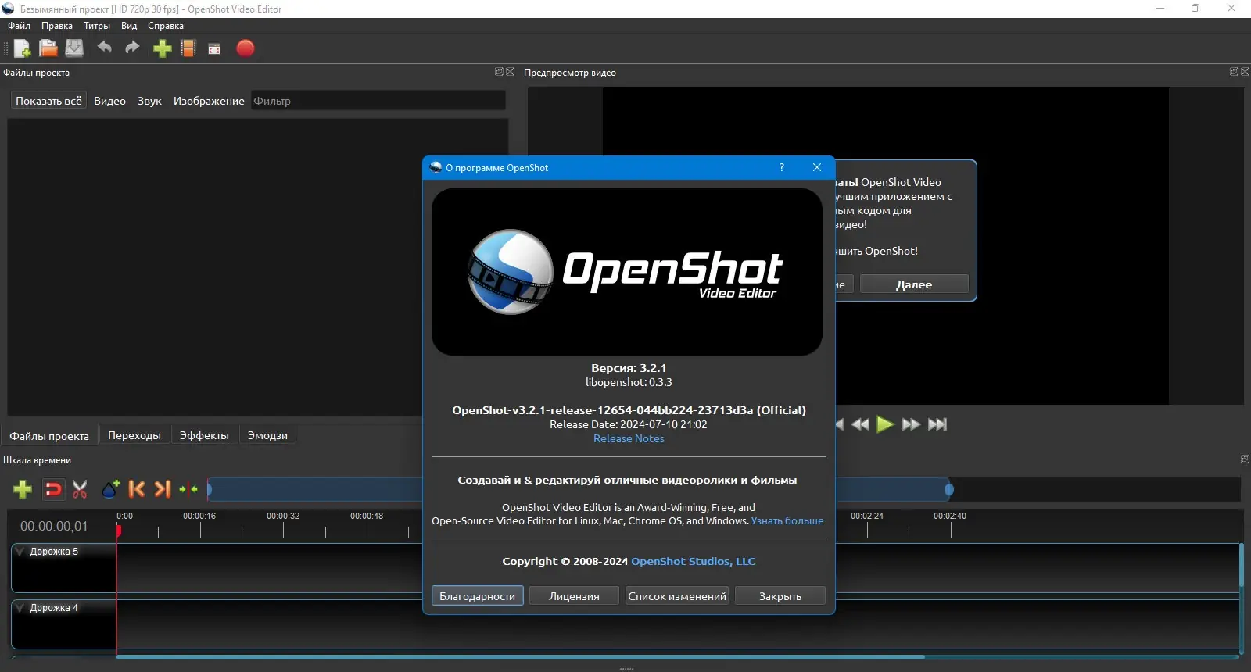Filter project files by Звук
This screenshot has width=1251, height=672.
(149, 101)
